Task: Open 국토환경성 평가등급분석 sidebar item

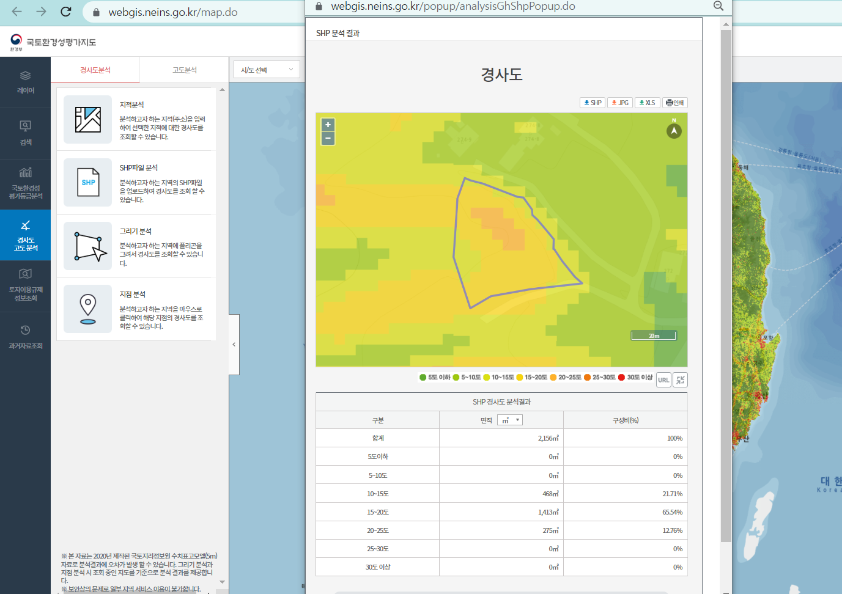Action: point(25,184)
